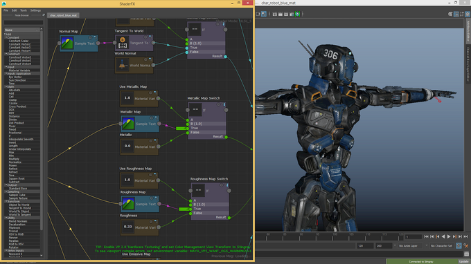Click Metallic Map Switch Result output port
The width and height of the screenshot is (471, 264).
(x=226, y=137)
